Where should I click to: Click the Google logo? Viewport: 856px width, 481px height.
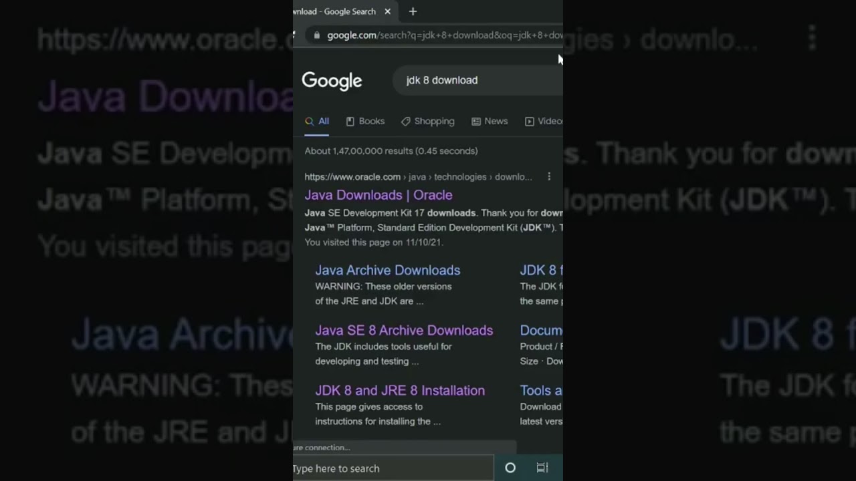tap(332, 81)
